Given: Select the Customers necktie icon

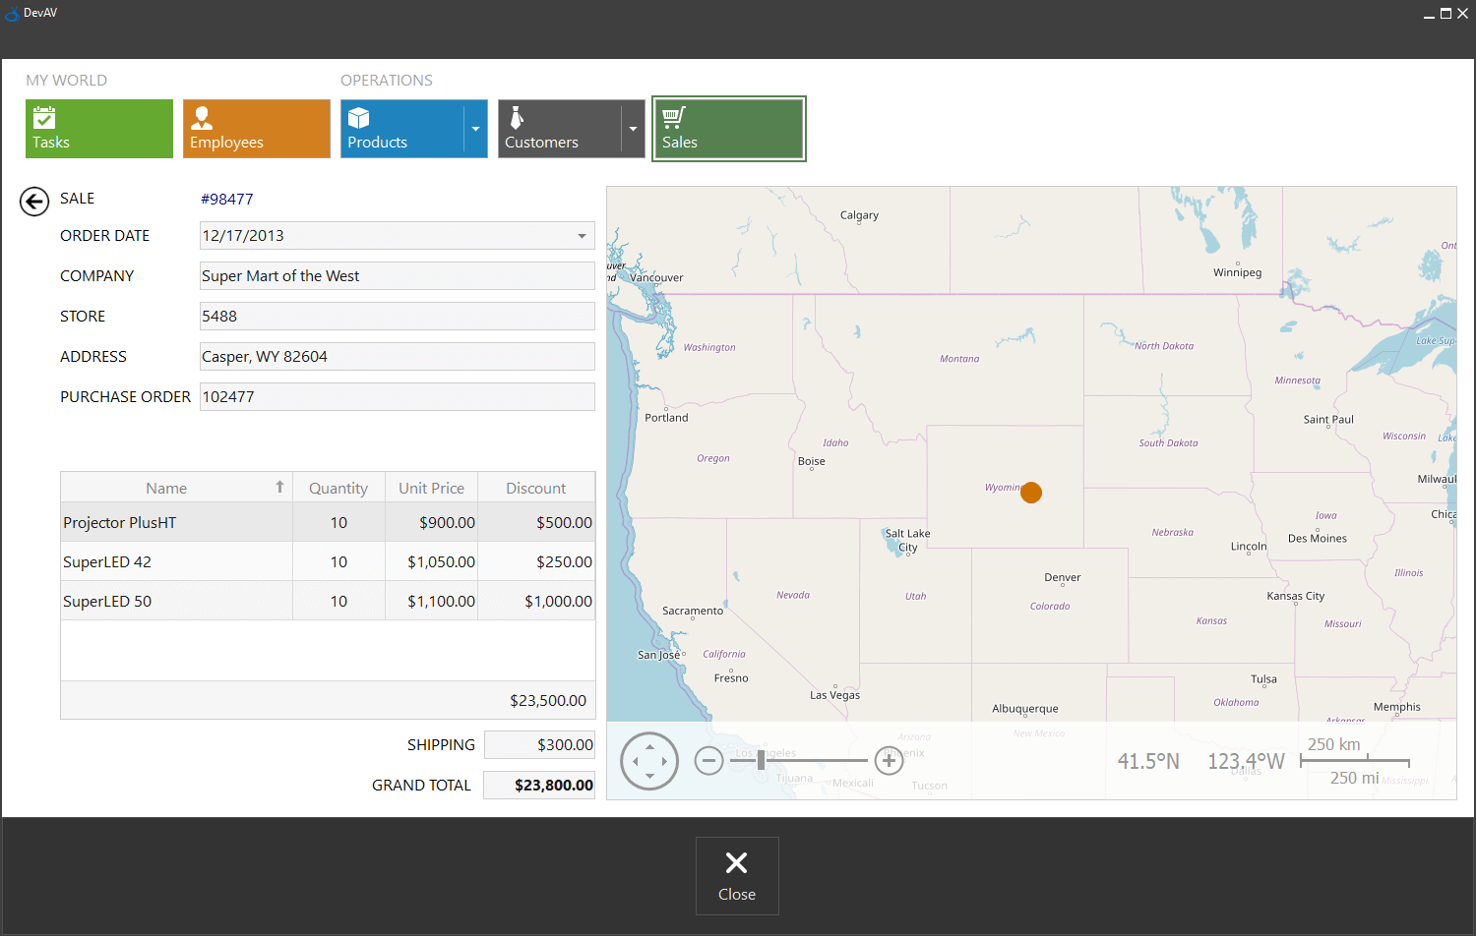Looking at the screenshot, I should 516,116.
